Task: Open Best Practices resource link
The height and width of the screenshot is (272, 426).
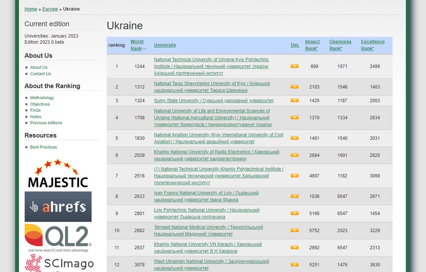Action: 44,147
